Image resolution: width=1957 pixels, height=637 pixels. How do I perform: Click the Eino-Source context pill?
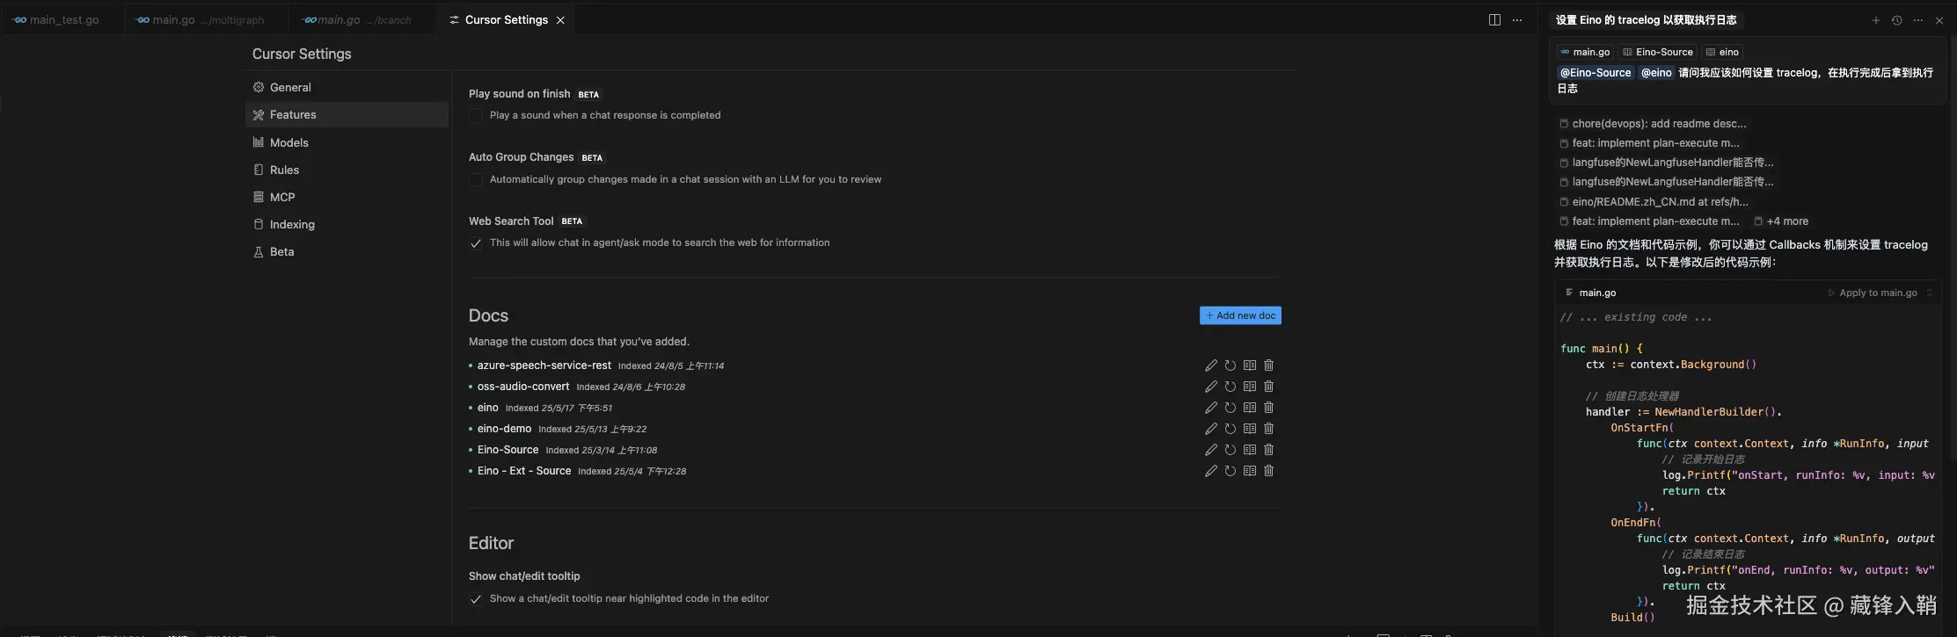click(x=1657, y=52)
